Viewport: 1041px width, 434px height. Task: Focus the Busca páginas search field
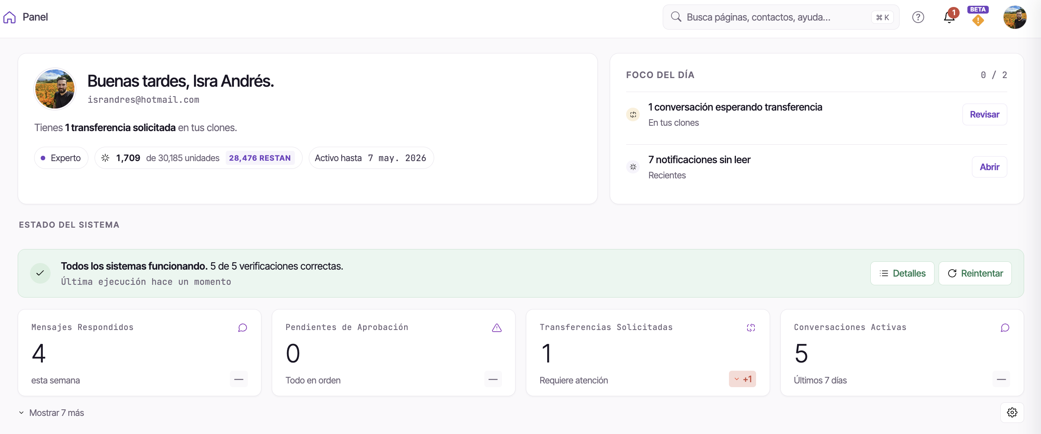pos(781,17)
